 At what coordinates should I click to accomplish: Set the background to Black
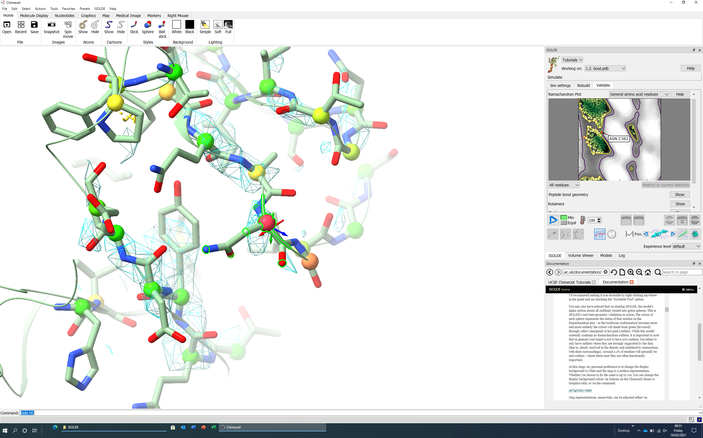pyautogui.click(x=189, y=25)
